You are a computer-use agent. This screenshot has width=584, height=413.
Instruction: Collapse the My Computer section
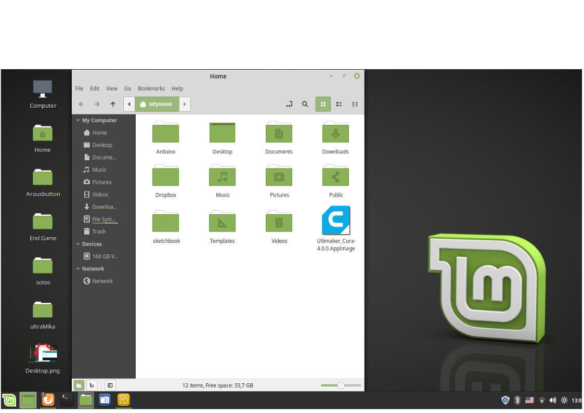pos(77,120)
